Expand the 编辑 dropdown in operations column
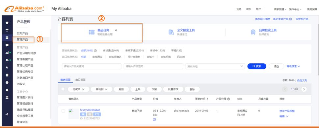The height and width of the screenshot is (128, 319). (x=284, y=116)
